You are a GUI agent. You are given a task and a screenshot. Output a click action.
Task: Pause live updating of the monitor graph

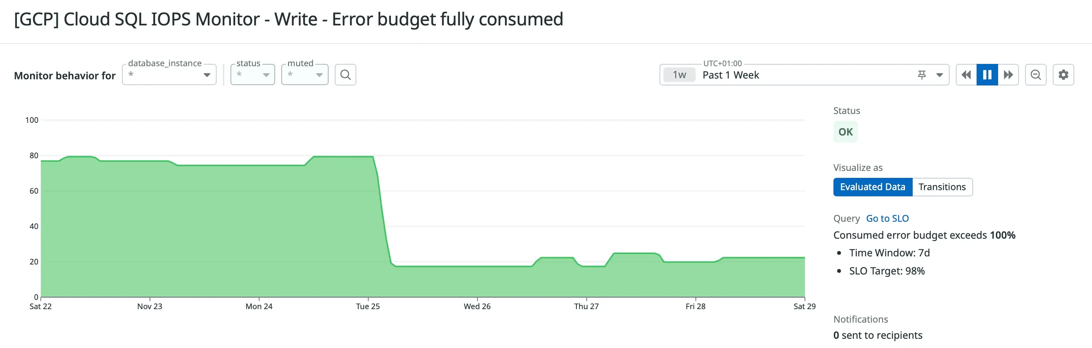tap(987, 74)
